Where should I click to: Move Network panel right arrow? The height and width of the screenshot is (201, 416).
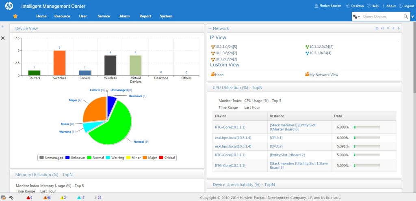click(x=399, y=28)
